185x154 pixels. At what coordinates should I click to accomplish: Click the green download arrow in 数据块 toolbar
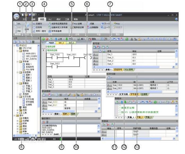click(x=126, y=102)
